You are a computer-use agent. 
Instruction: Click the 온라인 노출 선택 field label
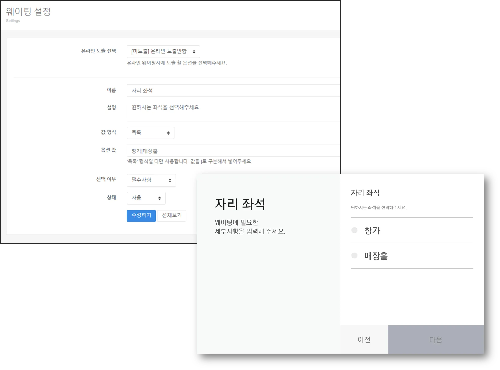click(x=98, y=51)
